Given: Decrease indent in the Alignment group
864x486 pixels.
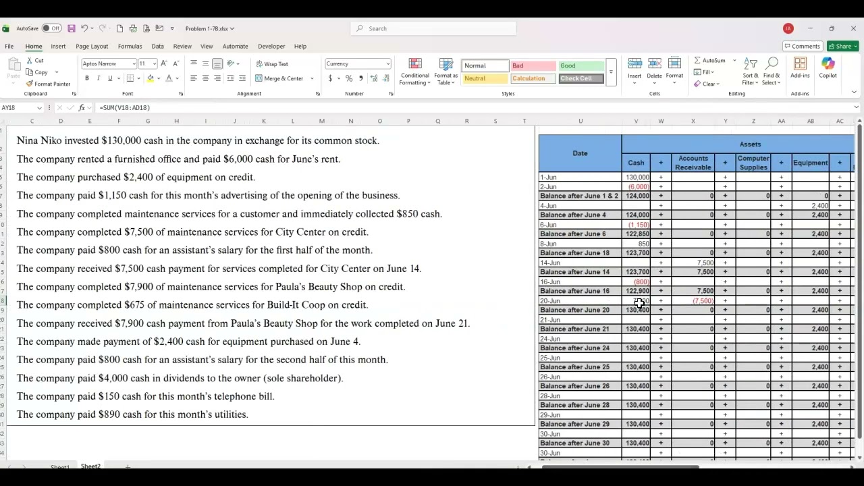Looking at the screenshot, I should point(230,78).
